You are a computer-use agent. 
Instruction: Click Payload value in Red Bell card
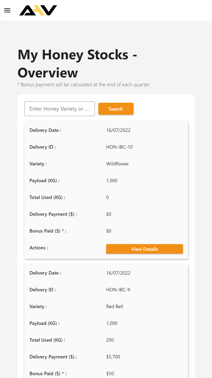(x=112, y=323)
